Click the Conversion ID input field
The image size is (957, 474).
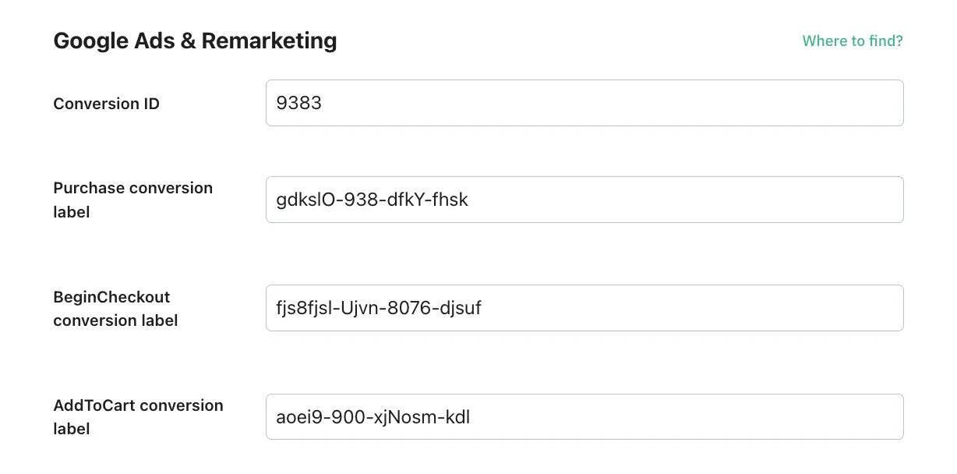pos(584,102)
